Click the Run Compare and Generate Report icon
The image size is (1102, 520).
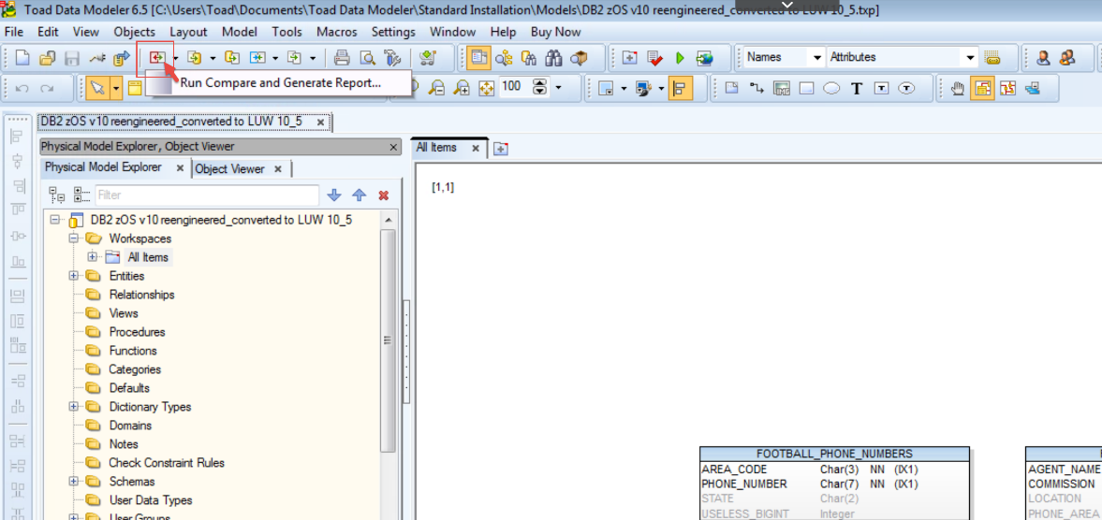156,58
